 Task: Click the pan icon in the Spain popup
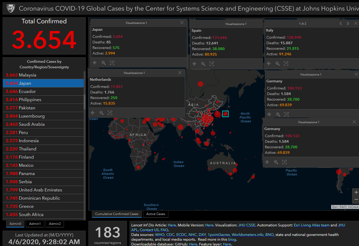(194, 64)
